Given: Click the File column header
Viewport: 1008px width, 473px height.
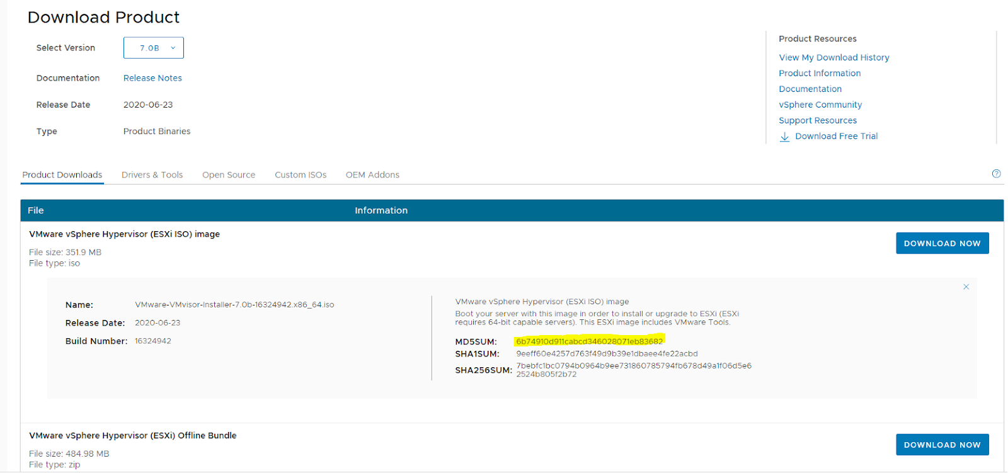Looking at the screenshot, I should pyautogui.click(x=36, y=210).
